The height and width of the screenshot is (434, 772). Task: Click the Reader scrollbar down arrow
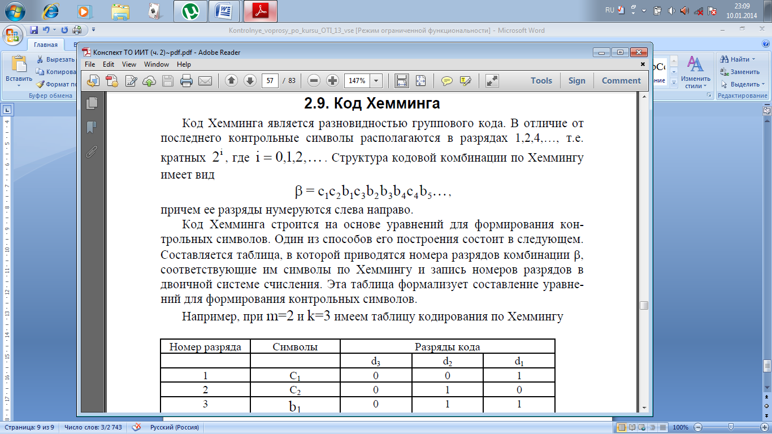tap(644, 407)
